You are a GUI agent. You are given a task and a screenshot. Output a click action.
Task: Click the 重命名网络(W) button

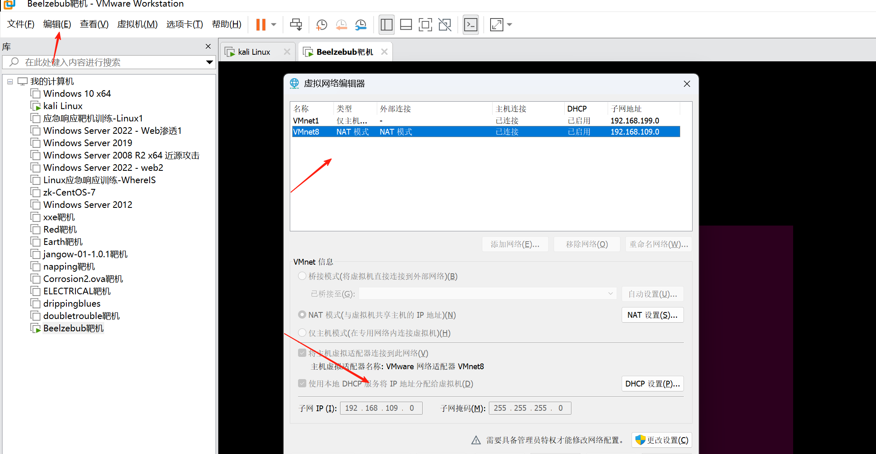coord(659,244)
